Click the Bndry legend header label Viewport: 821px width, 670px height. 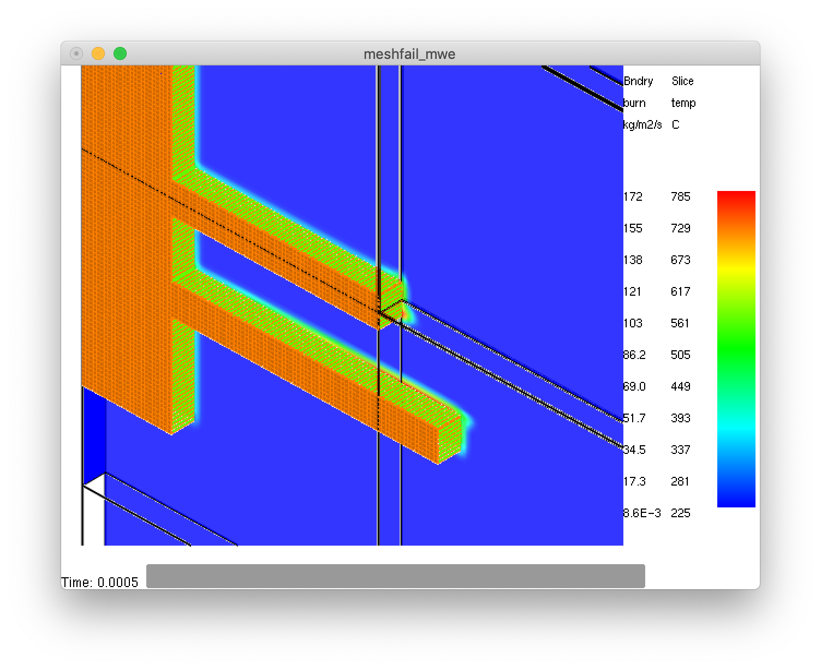(x=638, y=81)
